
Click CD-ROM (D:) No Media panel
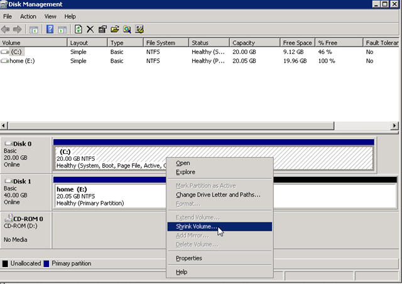tap(26, 230)
